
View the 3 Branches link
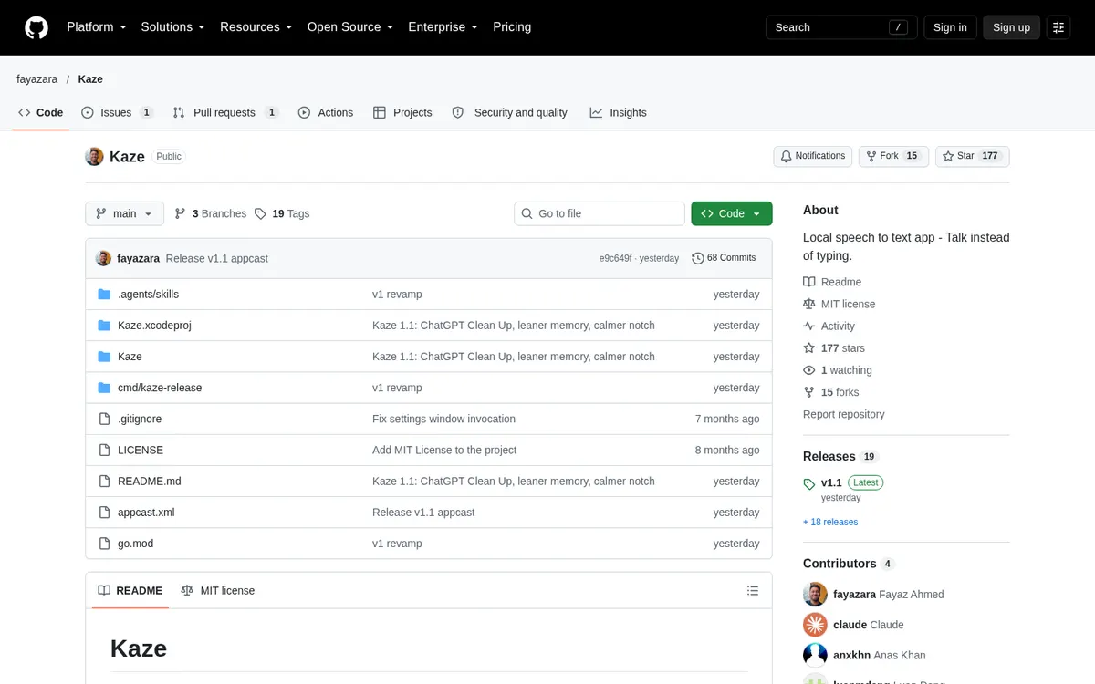click(211, 213)
